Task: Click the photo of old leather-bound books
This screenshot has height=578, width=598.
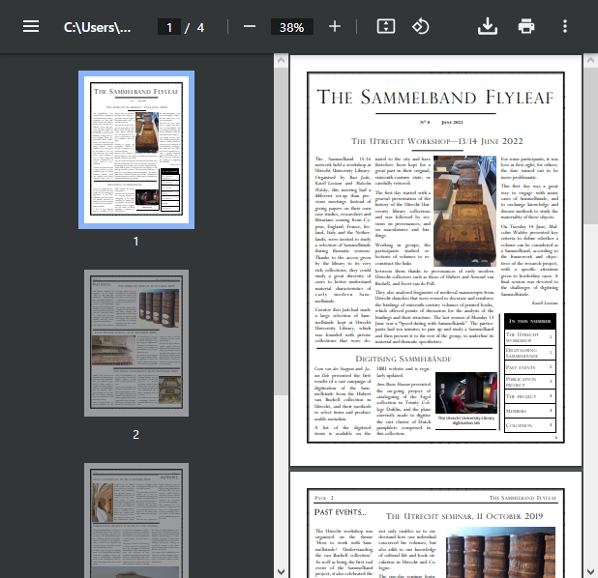Action: coord(464,211)
